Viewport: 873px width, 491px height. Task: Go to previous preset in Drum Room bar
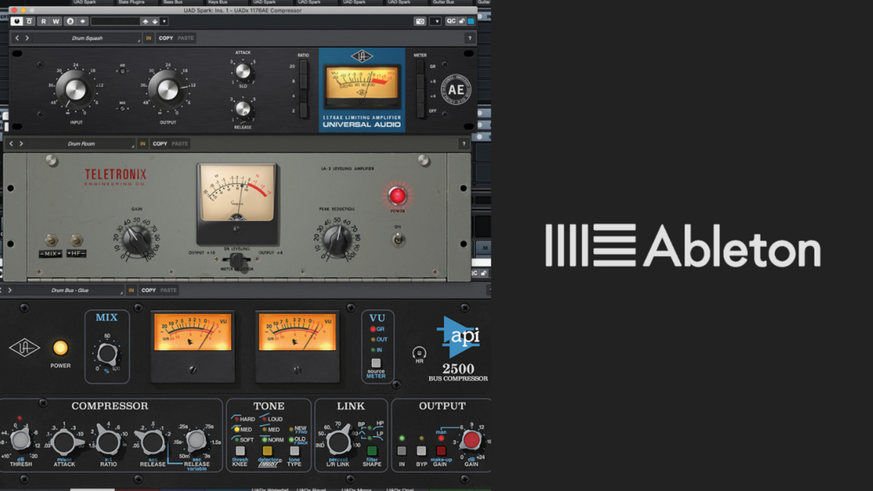click(x=11, y=143)
